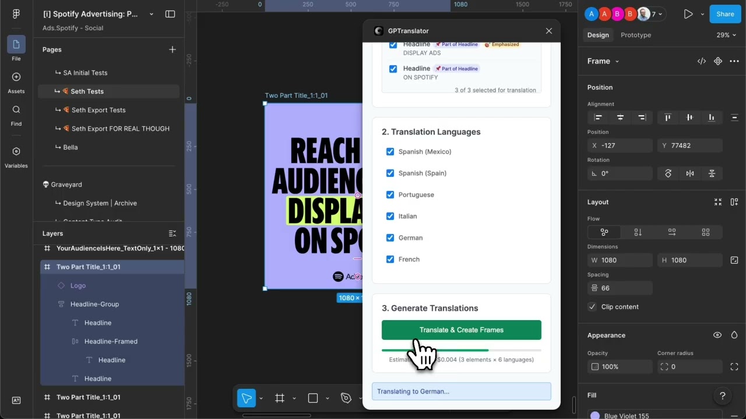
Task: Open the Frame more options ellipsis
Action: [734, 61]
